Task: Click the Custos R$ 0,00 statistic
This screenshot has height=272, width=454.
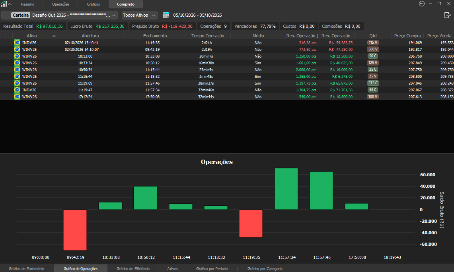Action: (299, 26)
